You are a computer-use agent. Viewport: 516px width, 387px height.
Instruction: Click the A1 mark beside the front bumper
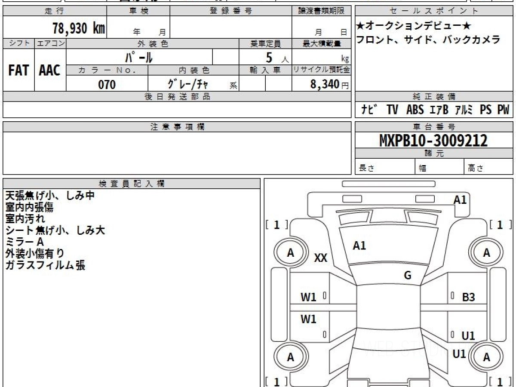pyautogui.click(x=460, y=200)
